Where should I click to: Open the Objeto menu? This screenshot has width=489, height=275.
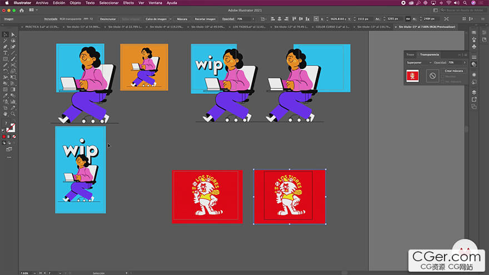(75, 3)
